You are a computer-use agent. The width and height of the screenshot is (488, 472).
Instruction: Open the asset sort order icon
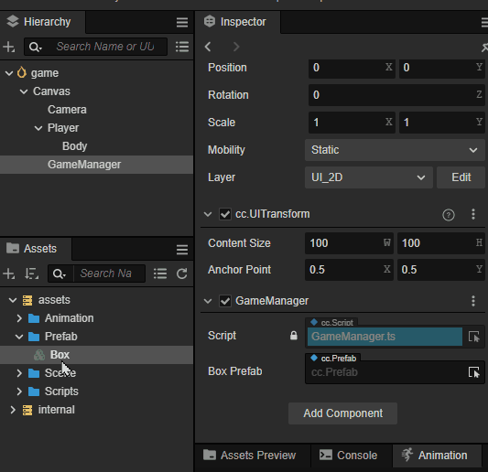31,274
